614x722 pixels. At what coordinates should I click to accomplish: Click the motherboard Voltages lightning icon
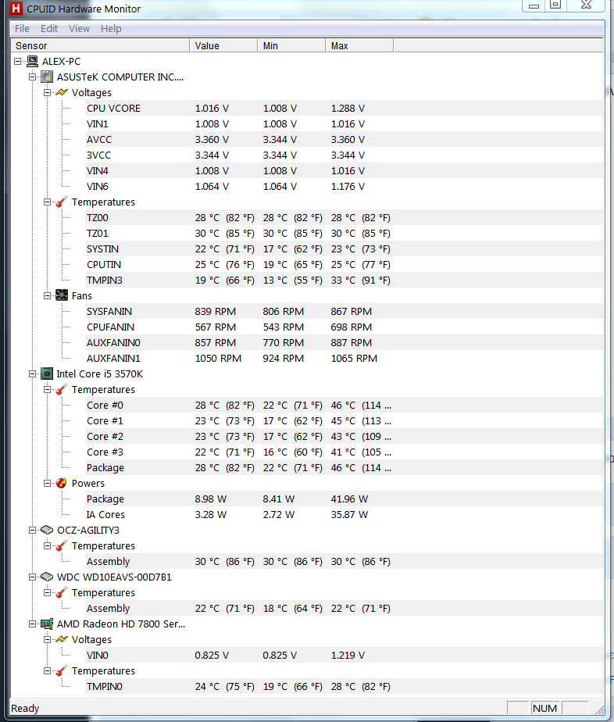(62, 92)
